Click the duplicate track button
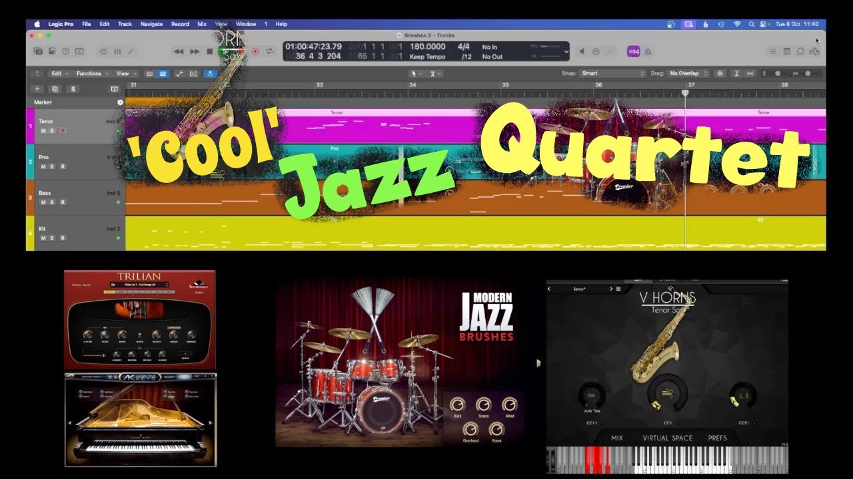The height and width of the screenshot is (479, 853). point(55,88)
